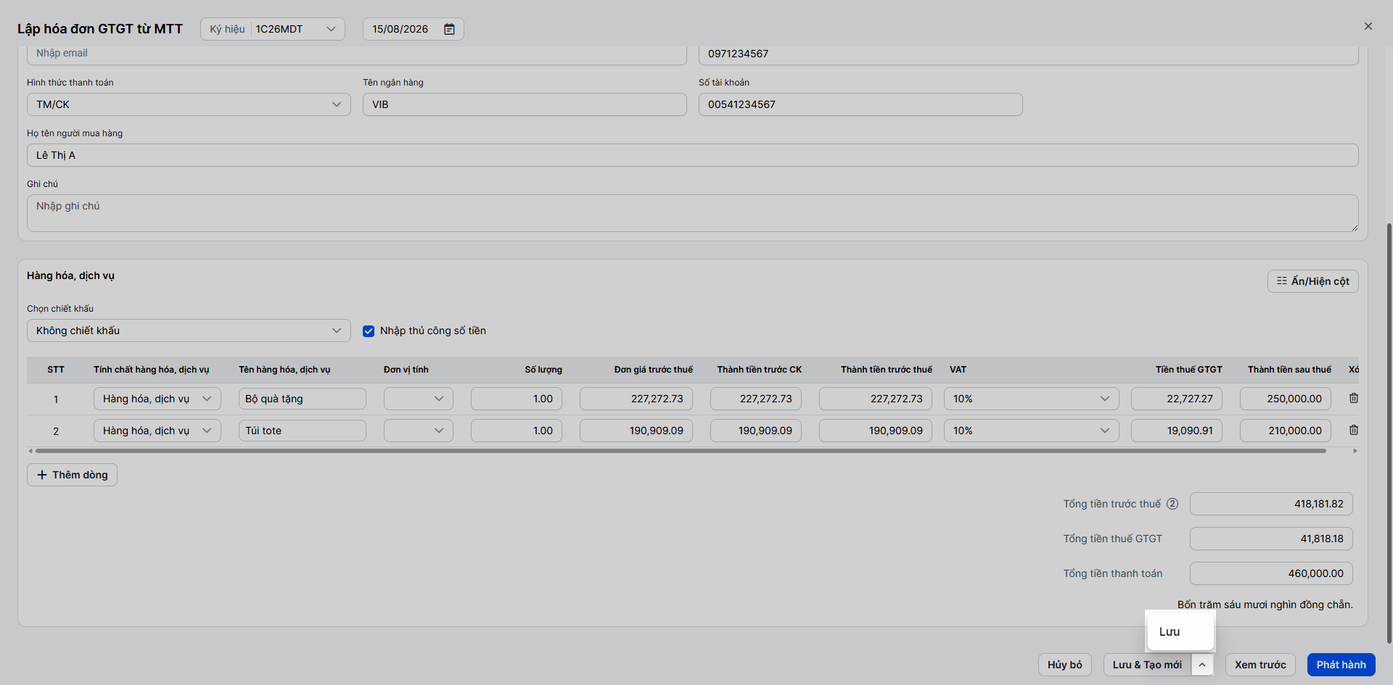
Task: Click Đơn giá trước thuế 227,272.73 field
Action: 636,399
